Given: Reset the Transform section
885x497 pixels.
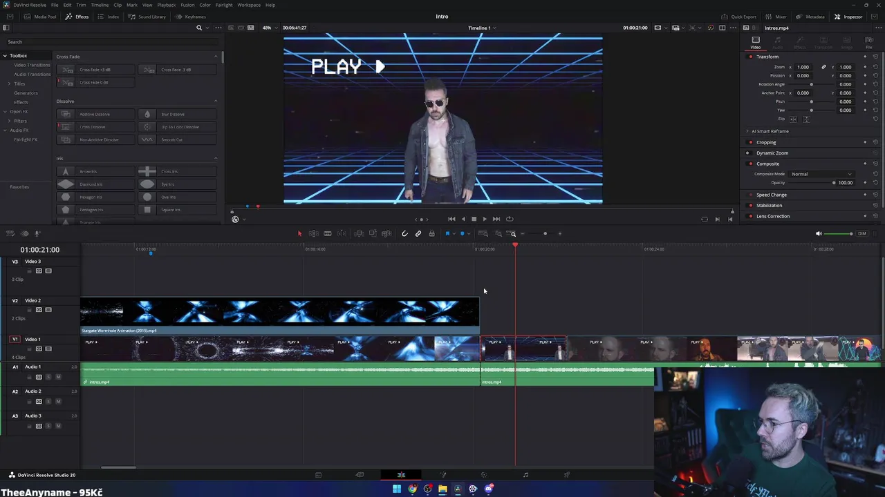Looking at the screenshot, I should pyautogui.click(x=875, y=57).
